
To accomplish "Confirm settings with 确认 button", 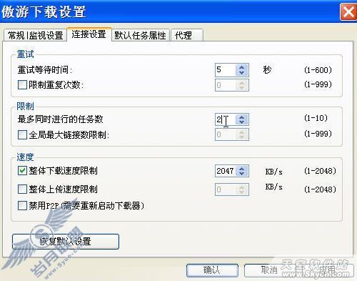I will tap(212, 270).
